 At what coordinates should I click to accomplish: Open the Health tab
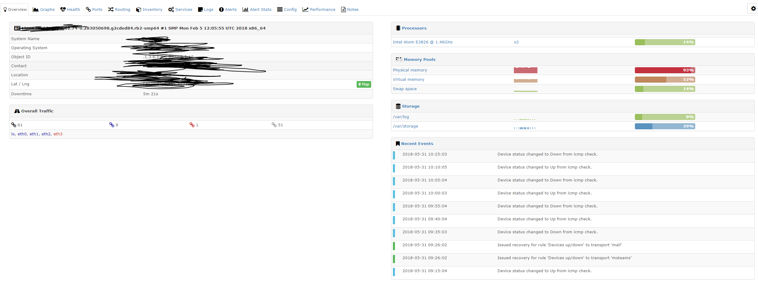[x=70, y=10]
